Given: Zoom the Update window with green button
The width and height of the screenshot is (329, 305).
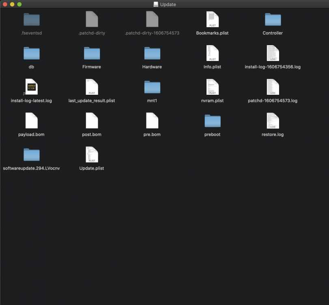Looking at the screenshot, I should tap(19, 4).
